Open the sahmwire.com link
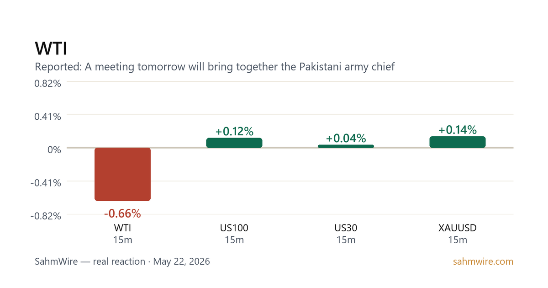 click(x=483, y=262)
